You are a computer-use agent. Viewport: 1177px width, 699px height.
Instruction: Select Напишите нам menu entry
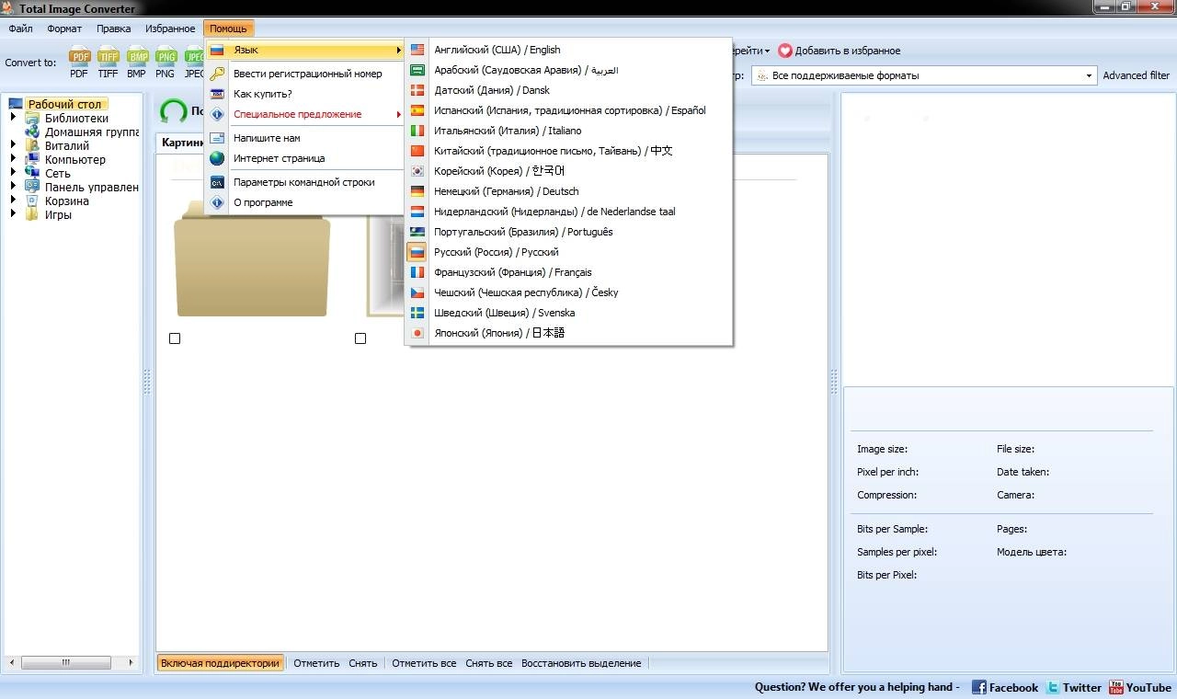[x=305, y=138]
